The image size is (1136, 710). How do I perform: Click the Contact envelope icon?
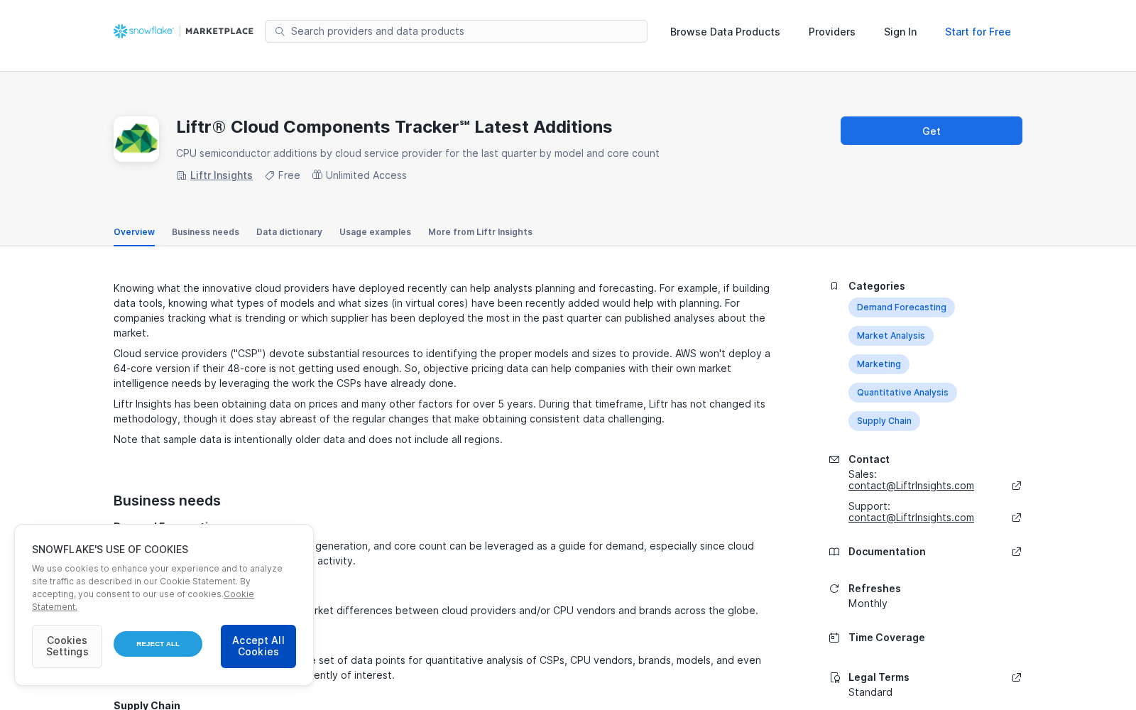[834, 459]
